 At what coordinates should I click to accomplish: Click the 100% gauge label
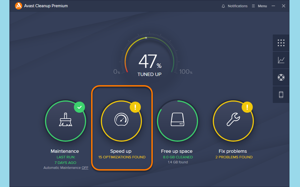pos(186,72)
